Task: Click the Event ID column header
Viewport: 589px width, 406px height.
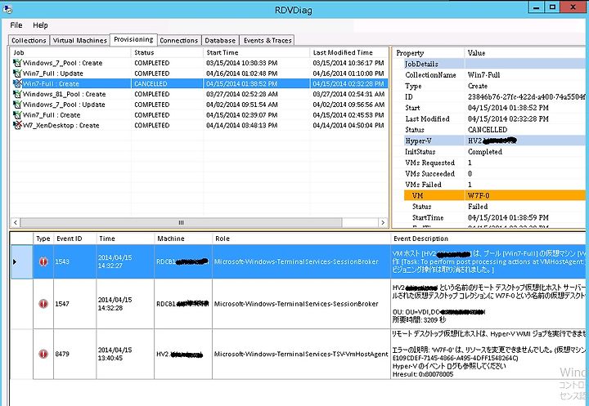Action: point(75,239)
